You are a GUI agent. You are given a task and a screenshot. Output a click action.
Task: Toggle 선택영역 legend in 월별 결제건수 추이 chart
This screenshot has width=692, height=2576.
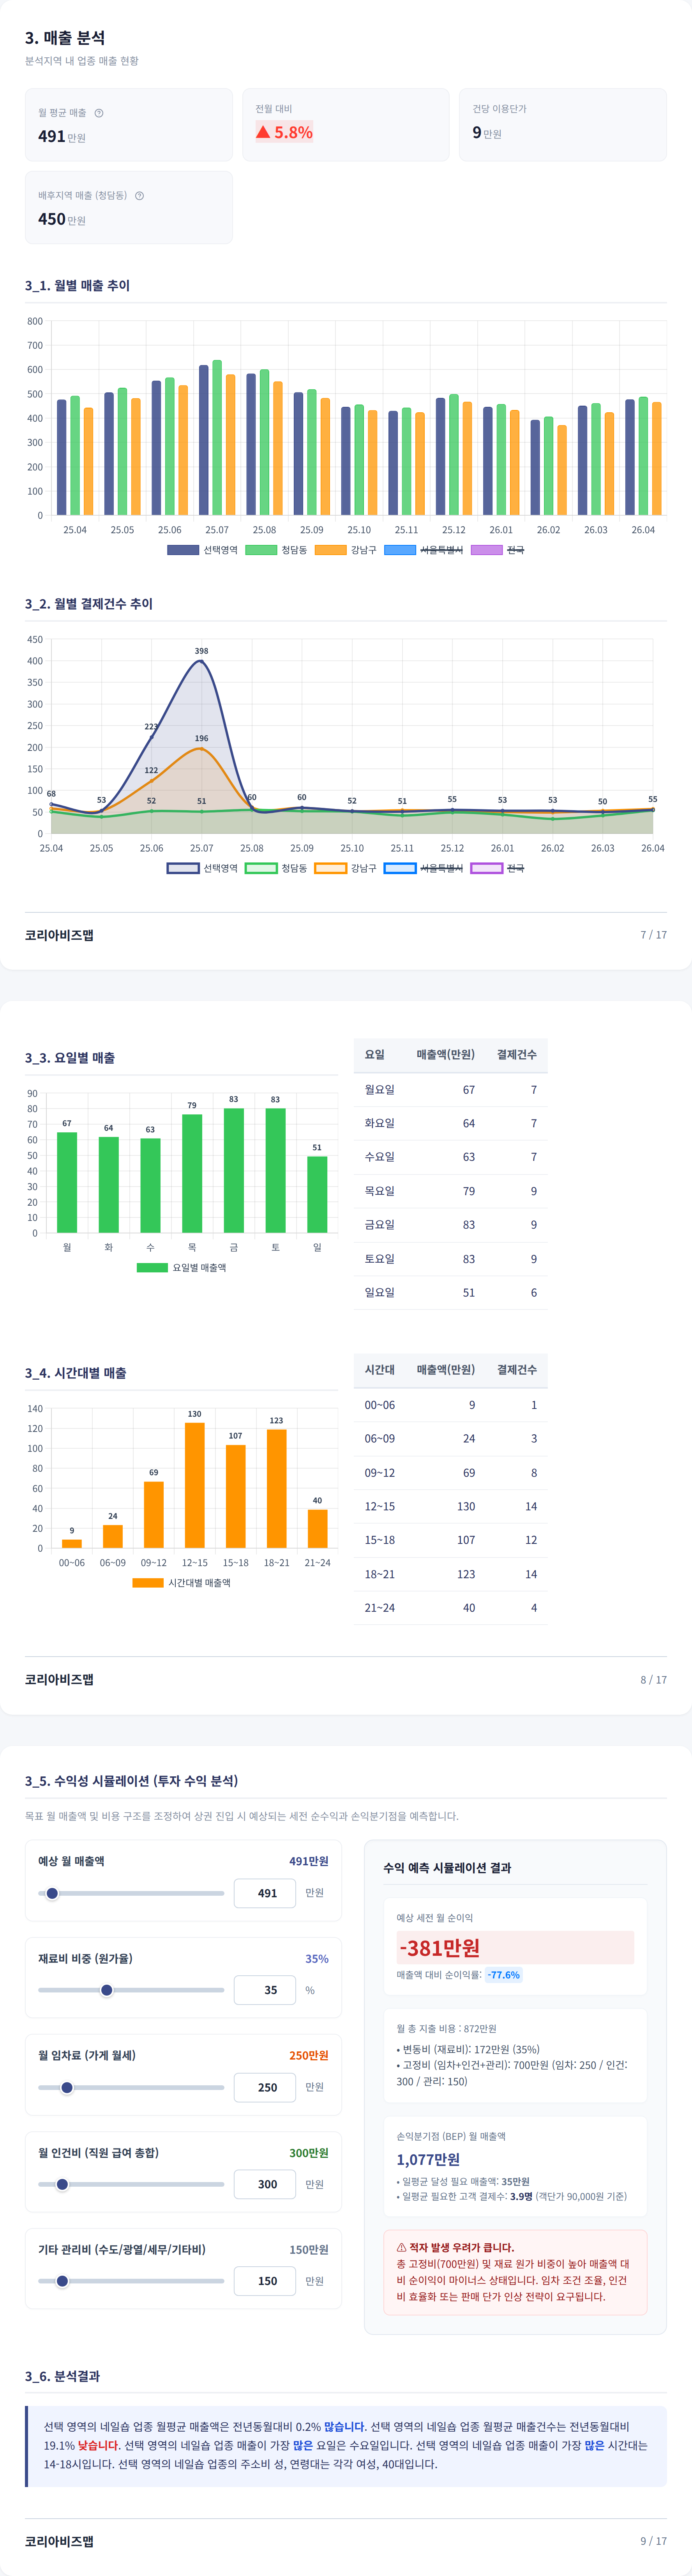click(x=202, y=868)
